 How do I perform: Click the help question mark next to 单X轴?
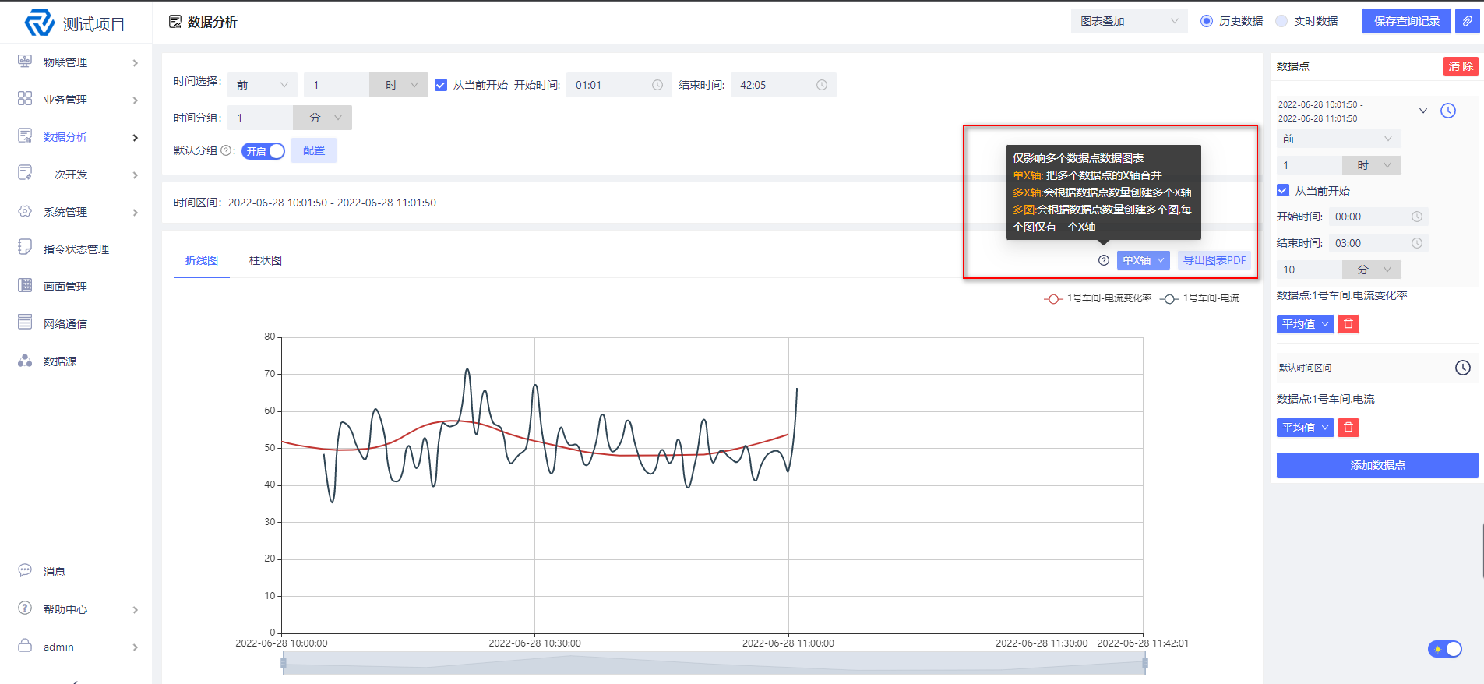[x=1104, y=260]
